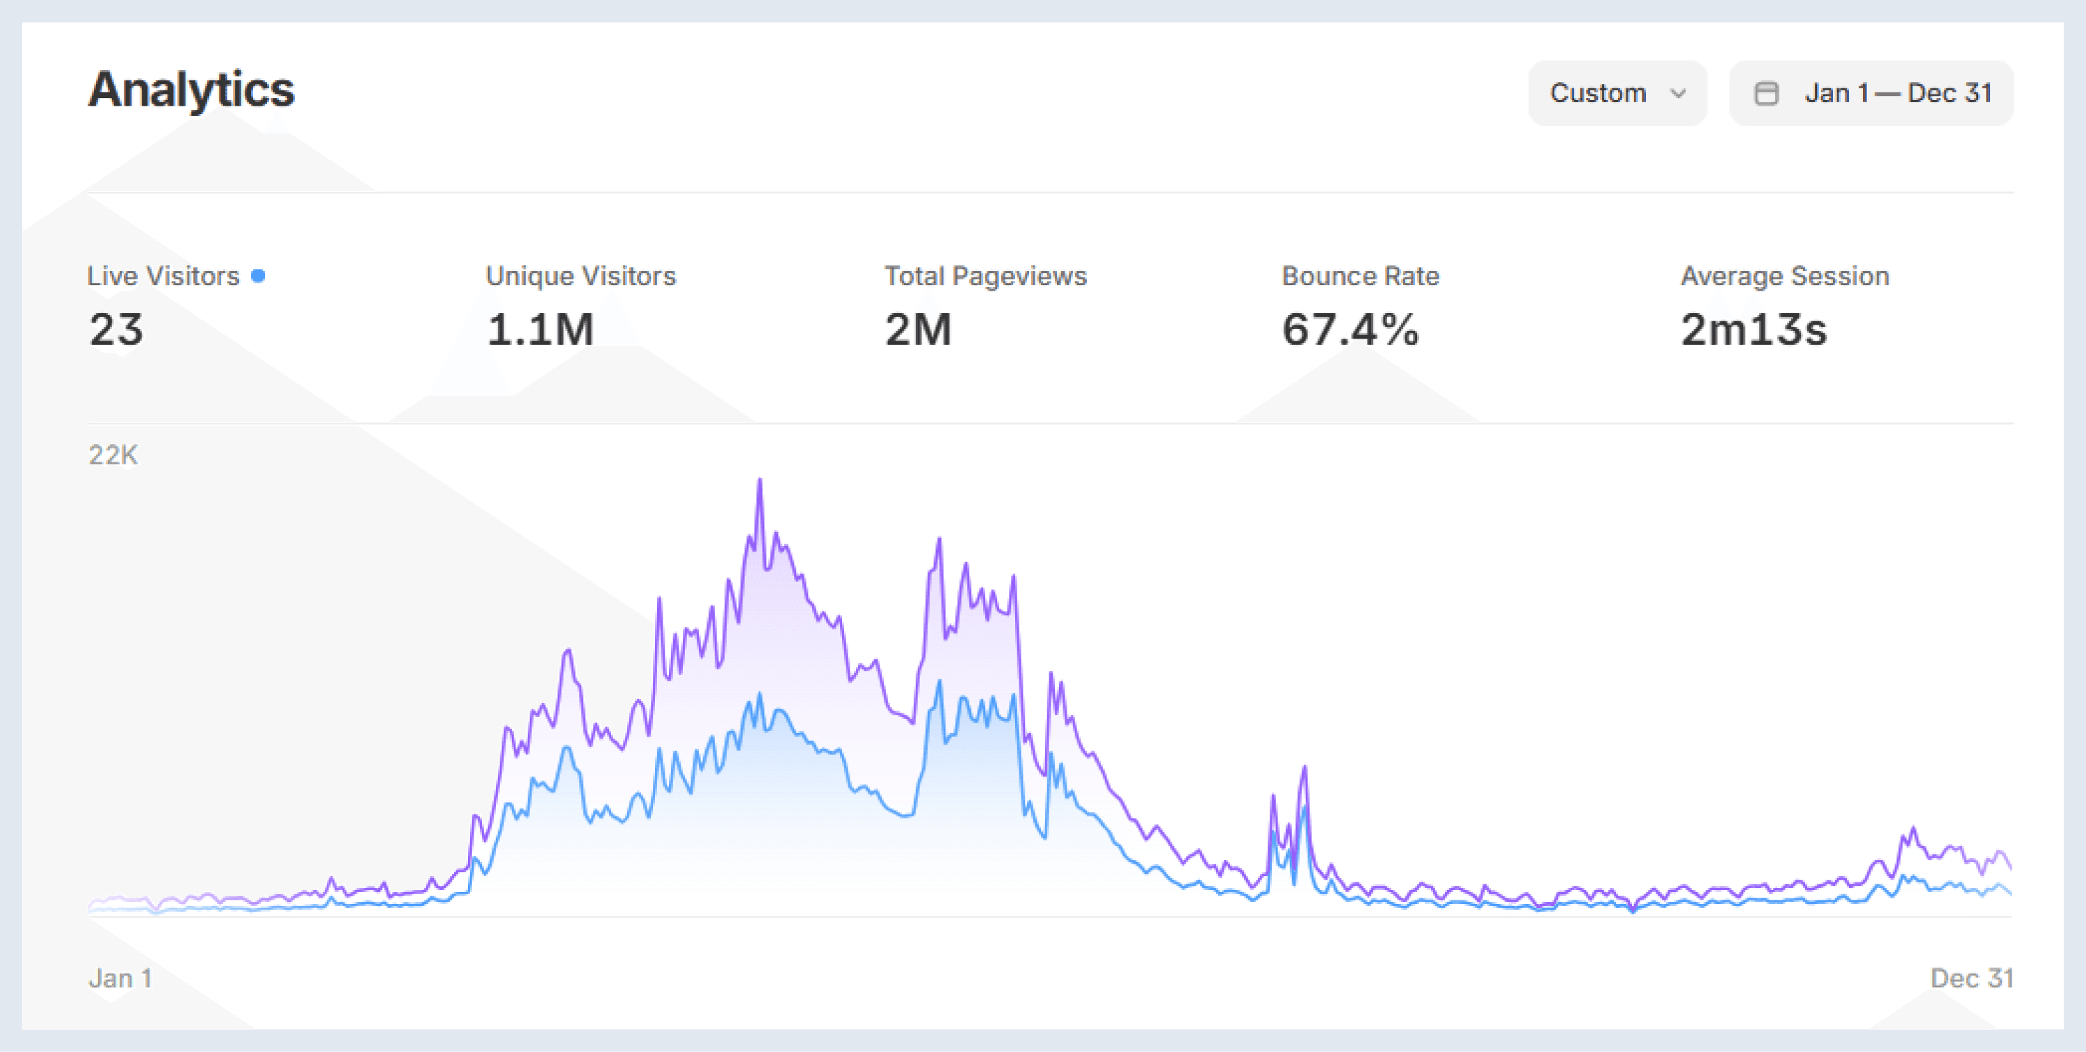The width and height of the screenshot is (2086, 1052).
Task: Click the chevron arrow beside Custom
Action: [x=1678, y=94]
